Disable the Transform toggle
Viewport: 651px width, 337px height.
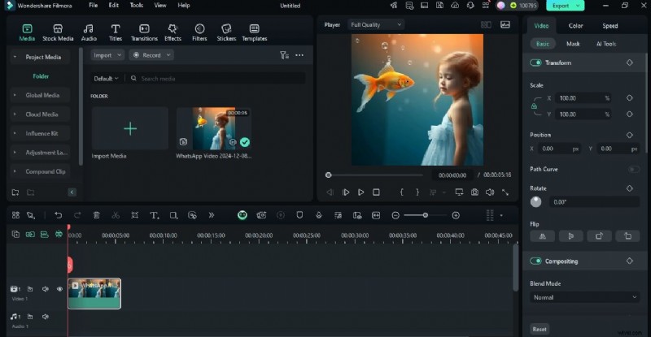[535, 63]
